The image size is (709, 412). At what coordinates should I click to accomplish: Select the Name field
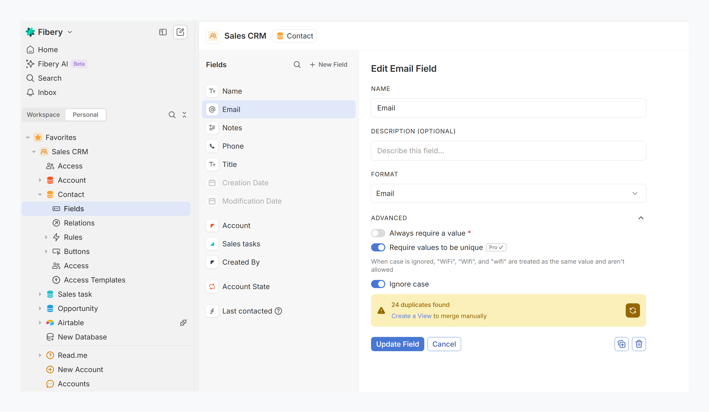(279, 91)
